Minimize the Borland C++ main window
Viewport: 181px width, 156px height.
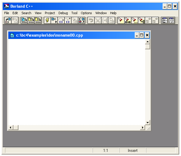coord(165,6)
